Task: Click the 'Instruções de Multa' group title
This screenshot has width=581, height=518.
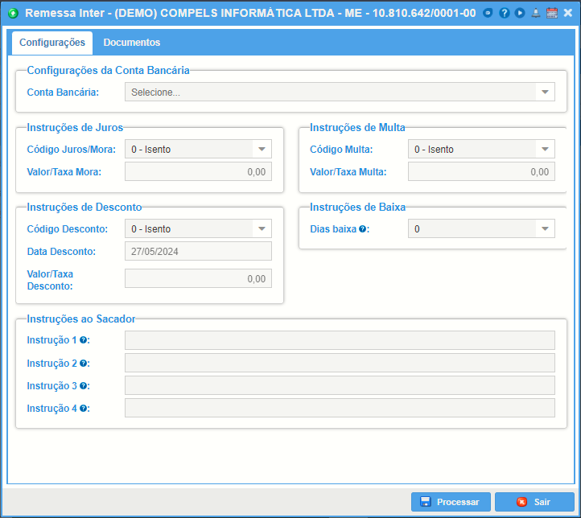Action: [357, 127]
